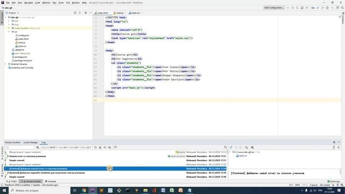Open the Terminal tool window button
345x194 pixels.
click(x=50, y=181)
